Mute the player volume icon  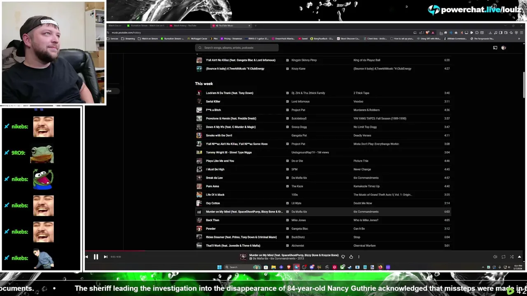click(x=495, y=257)
